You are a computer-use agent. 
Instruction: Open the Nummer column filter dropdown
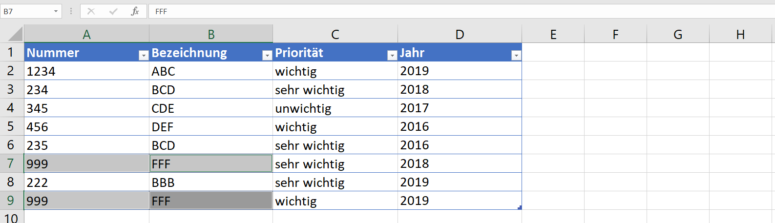[144, 56]
